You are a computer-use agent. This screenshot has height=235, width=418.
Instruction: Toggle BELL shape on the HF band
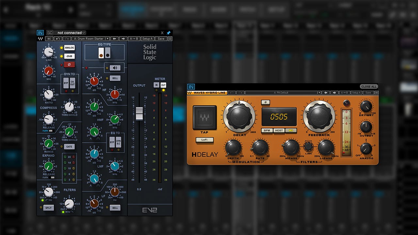[115, 78]
